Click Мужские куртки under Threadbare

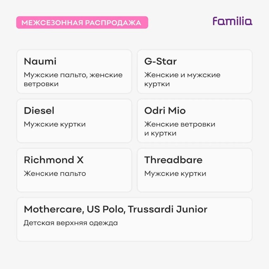click(x=175, y=174)
